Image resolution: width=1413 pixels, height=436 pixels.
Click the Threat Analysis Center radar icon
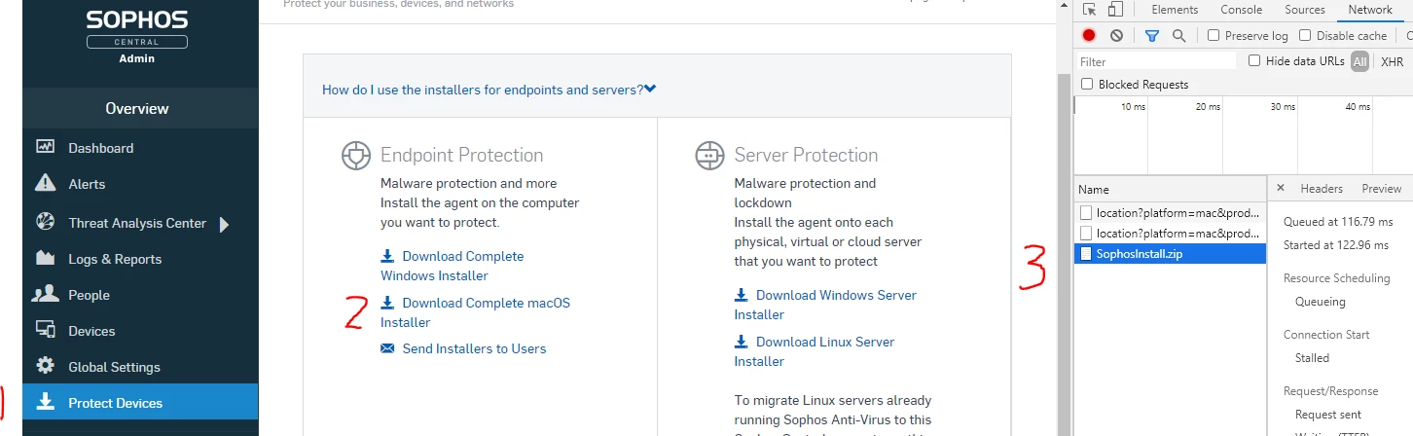coord(45,222)
